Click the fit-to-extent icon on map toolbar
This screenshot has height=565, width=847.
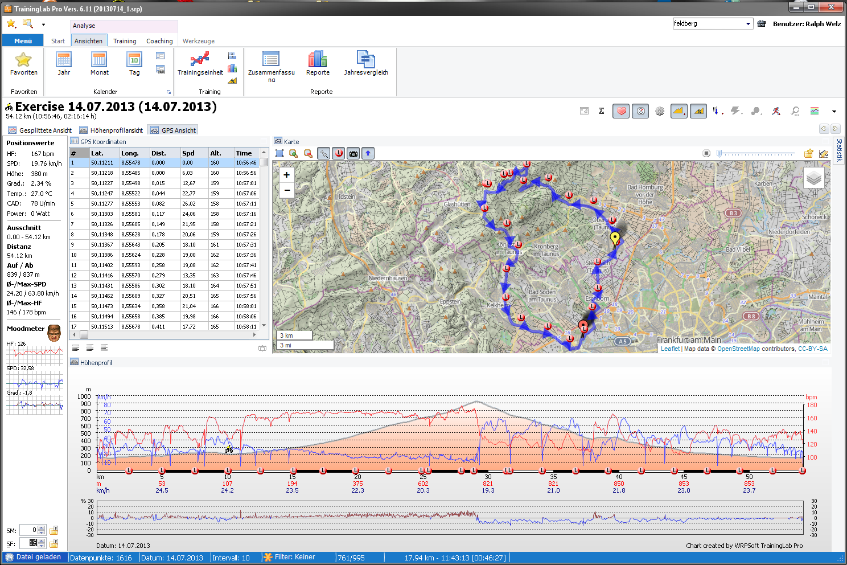coord(279,153)
